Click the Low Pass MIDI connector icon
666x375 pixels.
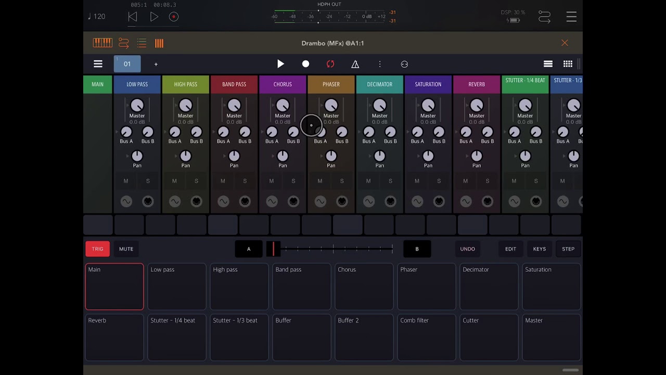coord(148,202)
